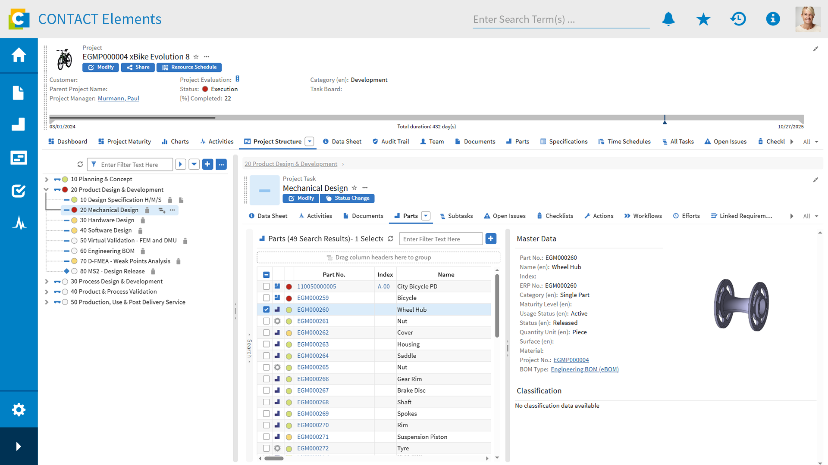828x465 pixels.
Task: Click the Resource Schedule button
Action: coord(189,67)
